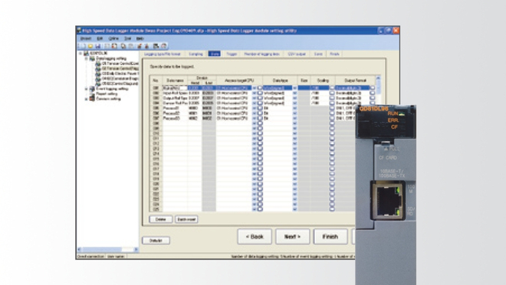Switch to the Trigger tab
506x285 pixels.
(232, 54)
